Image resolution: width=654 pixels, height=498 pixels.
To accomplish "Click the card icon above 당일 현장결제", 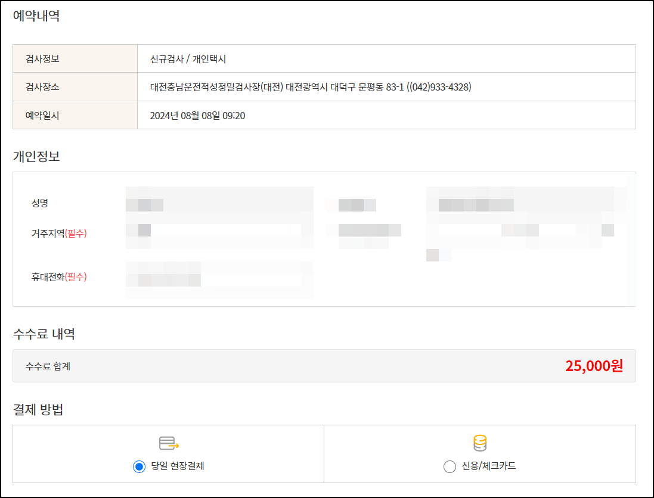I will [169, 443].
